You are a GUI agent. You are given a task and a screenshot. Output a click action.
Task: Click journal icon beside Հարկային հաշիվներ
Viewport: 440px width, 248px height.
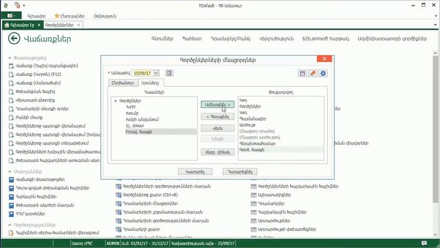click(11, 197)
